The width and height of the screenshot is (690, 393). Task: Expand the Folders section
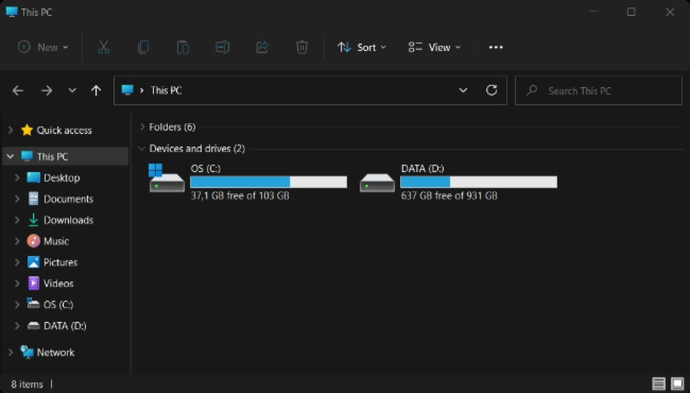(x=142, y=127)
